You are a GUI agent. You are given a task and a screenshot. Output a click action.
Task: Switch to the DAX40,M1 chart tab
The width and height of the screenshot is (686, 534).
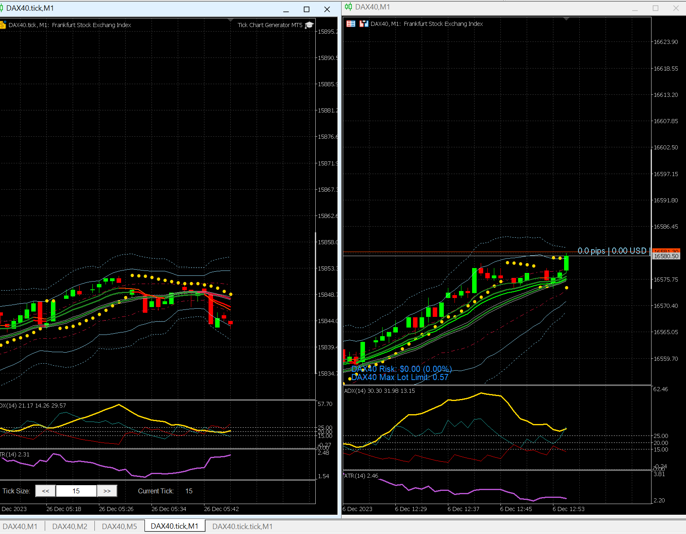[20, 526]
